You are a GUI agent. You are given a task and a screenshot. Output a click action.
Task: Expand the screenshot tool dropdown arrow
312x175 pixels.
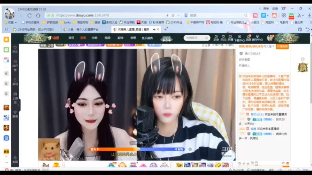click(303, 16)
